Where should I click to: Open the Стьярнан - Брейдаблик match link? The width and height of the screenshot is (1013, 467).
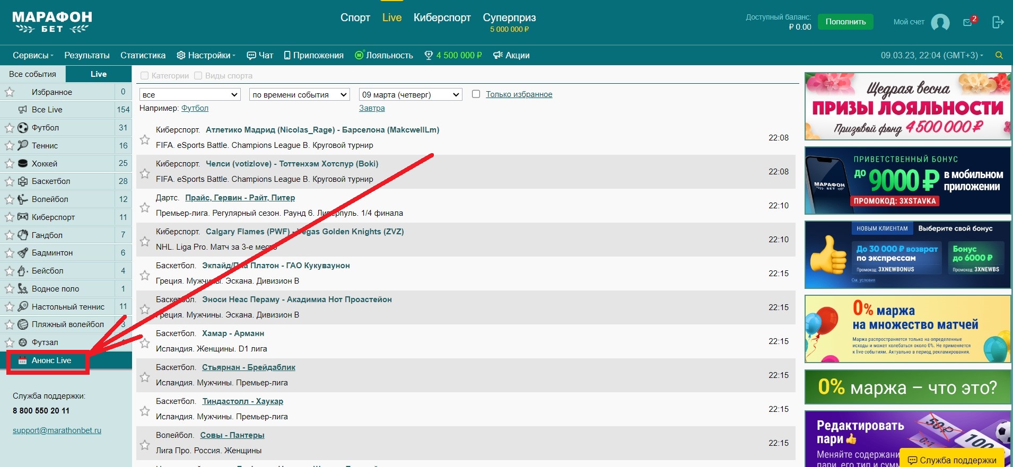[x=249, y=367]
